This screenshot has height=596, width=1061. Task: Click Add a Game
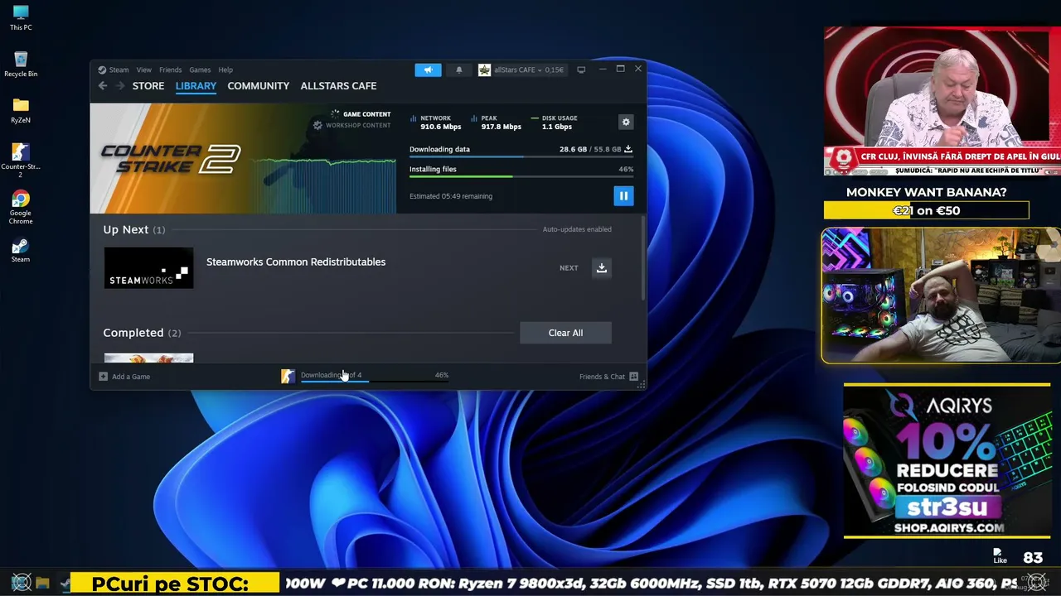point(124,377)
